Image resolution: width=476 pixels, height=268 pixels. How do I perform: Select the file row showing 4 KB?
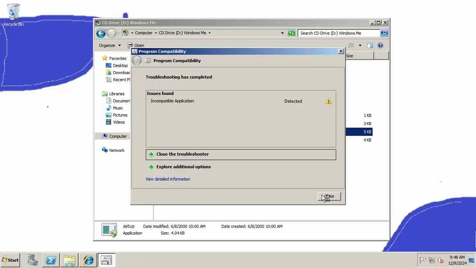359,140
